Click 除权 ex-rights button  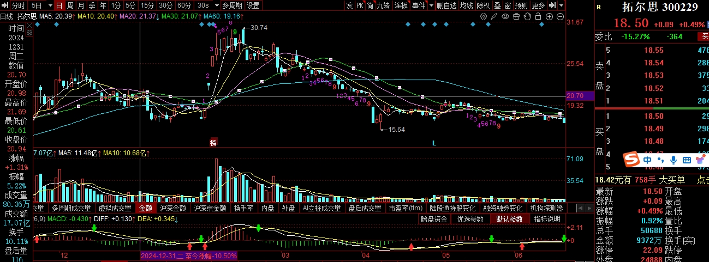click(483, 5)
